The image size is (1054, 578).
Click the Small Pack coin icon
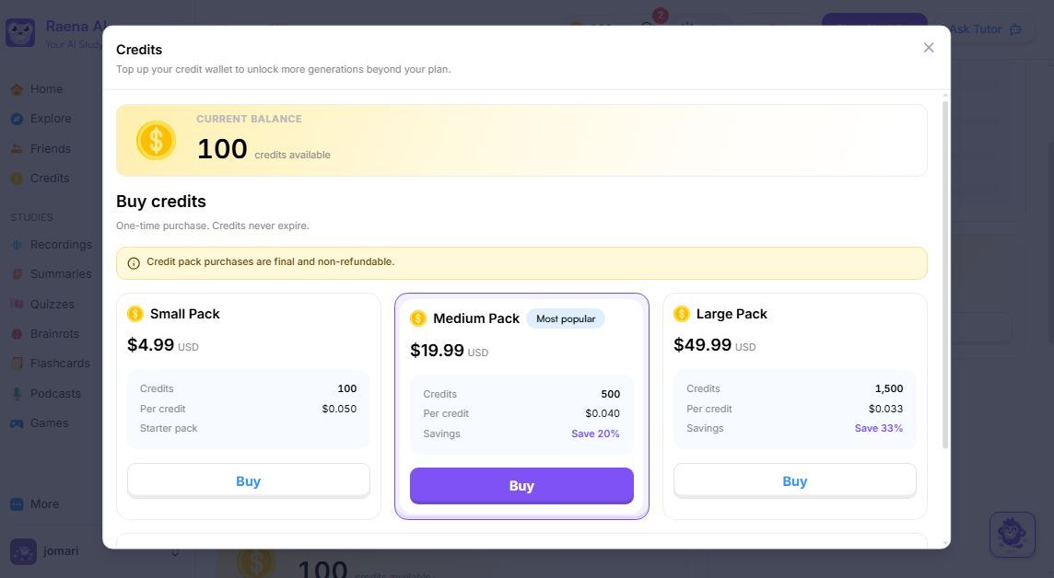[x=135, y=314]
